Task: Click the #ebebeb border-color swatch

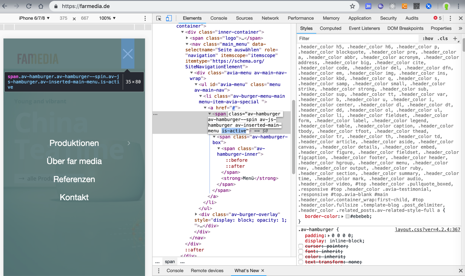Action: pyautogui.click(x=348, y=216)
